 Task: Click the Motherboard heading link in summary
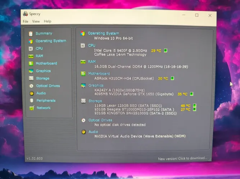point(99,74)
